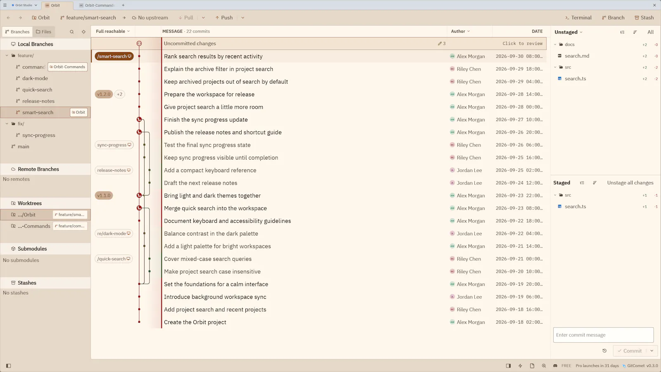Open the Author column dropdown
661x372 pixels.
[460, 31]
